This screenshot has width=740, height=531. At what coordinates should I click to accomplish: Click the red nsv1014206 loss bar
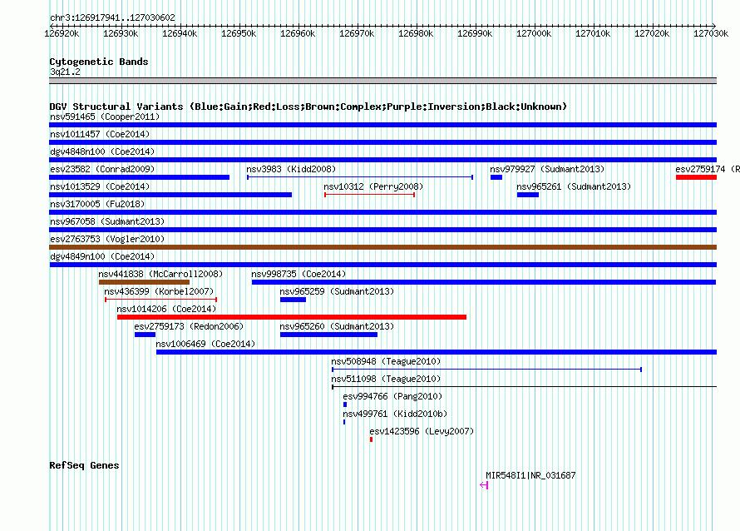[292, 317]
